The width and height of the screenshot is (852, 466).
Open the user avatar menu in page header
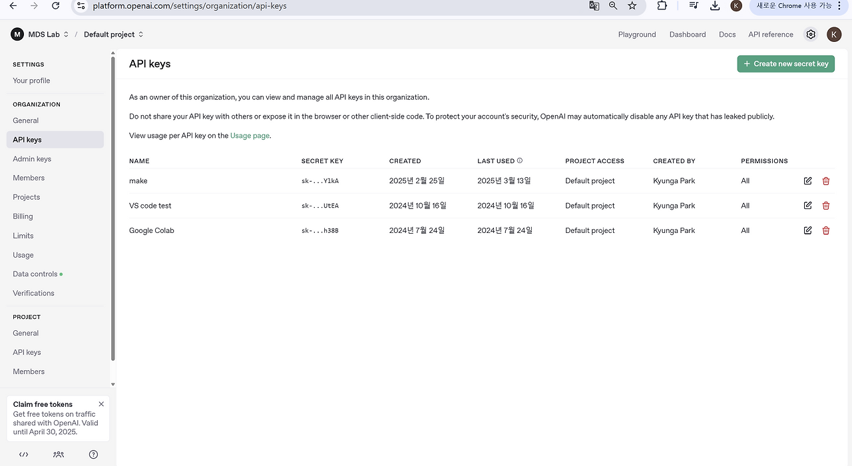834,35
